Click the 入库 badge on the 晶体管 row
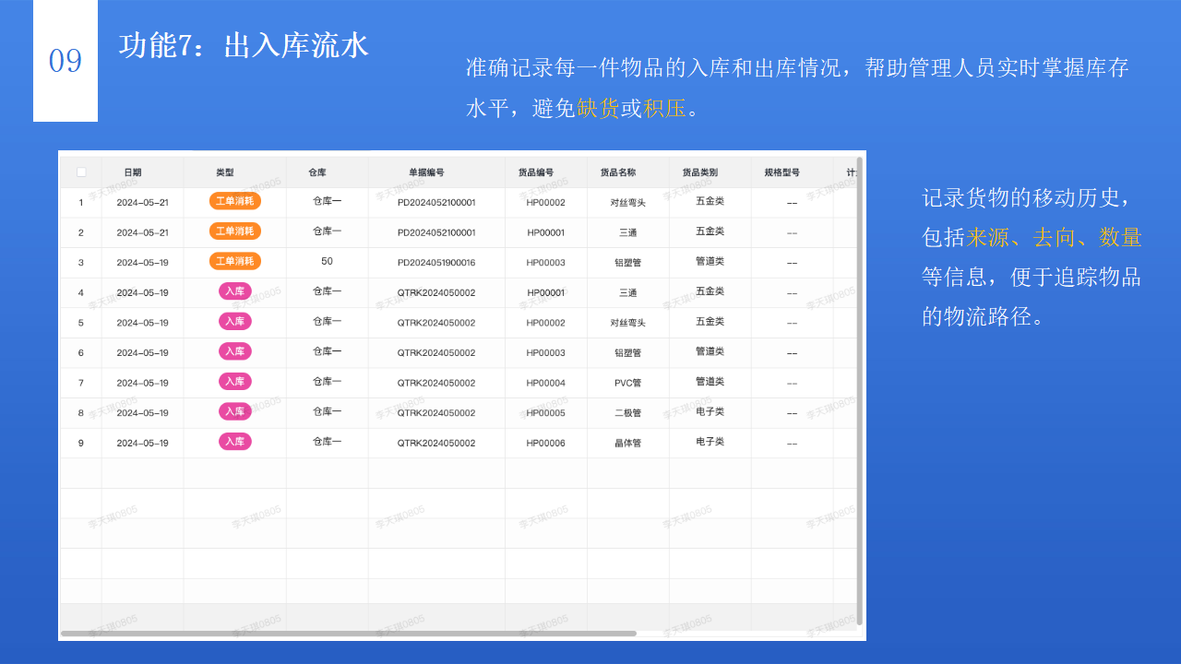1181x664 pixels. pos(234,442)
